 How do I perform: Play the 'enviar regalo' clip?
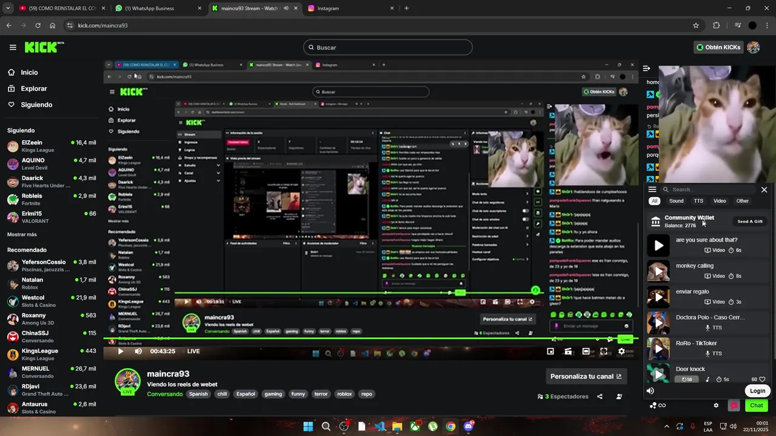(x=658, y=297)
